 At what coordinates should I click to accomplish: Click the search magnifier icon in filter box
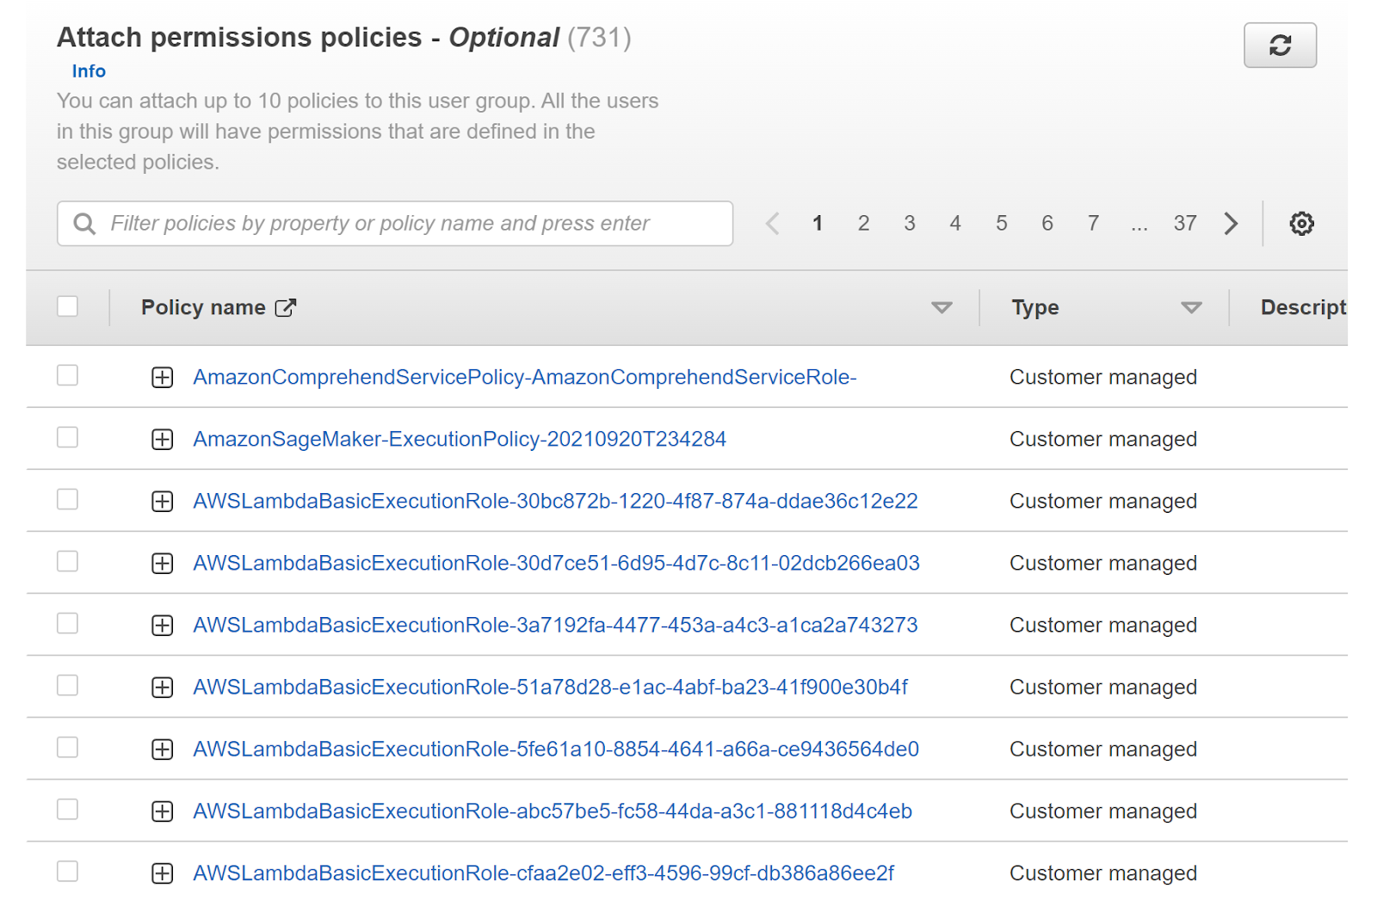[x=84, y=224]
